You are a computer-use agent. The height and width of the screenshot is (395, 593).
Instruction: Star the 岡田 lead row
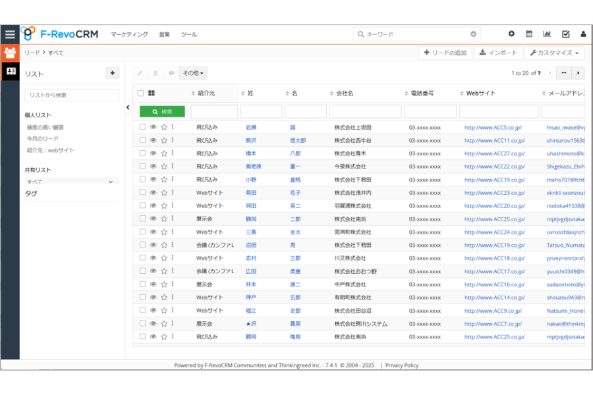[164, 205]
